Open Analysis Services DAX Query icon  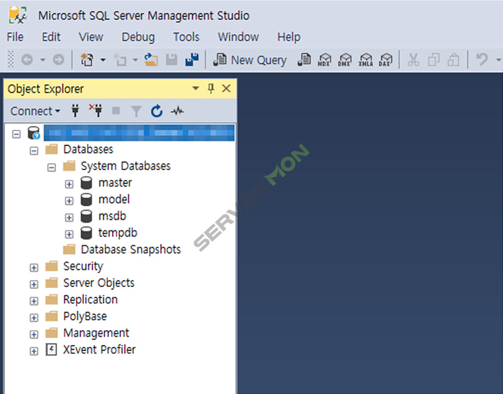coord(385,60)
